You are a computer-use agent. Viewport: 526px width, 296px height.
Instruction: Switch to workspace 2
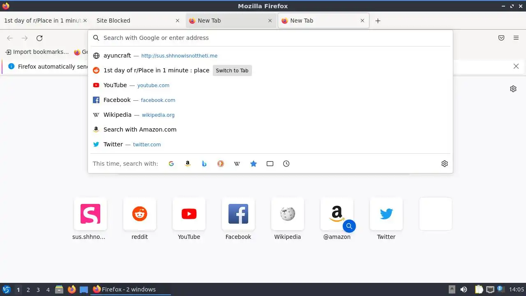tap(28, 290)
